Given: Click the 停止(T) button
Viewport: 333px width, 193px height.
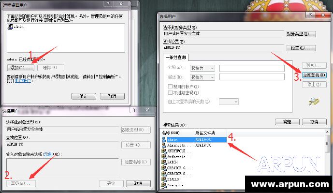Looking at the screenshot, I should (x=314, y=84).
